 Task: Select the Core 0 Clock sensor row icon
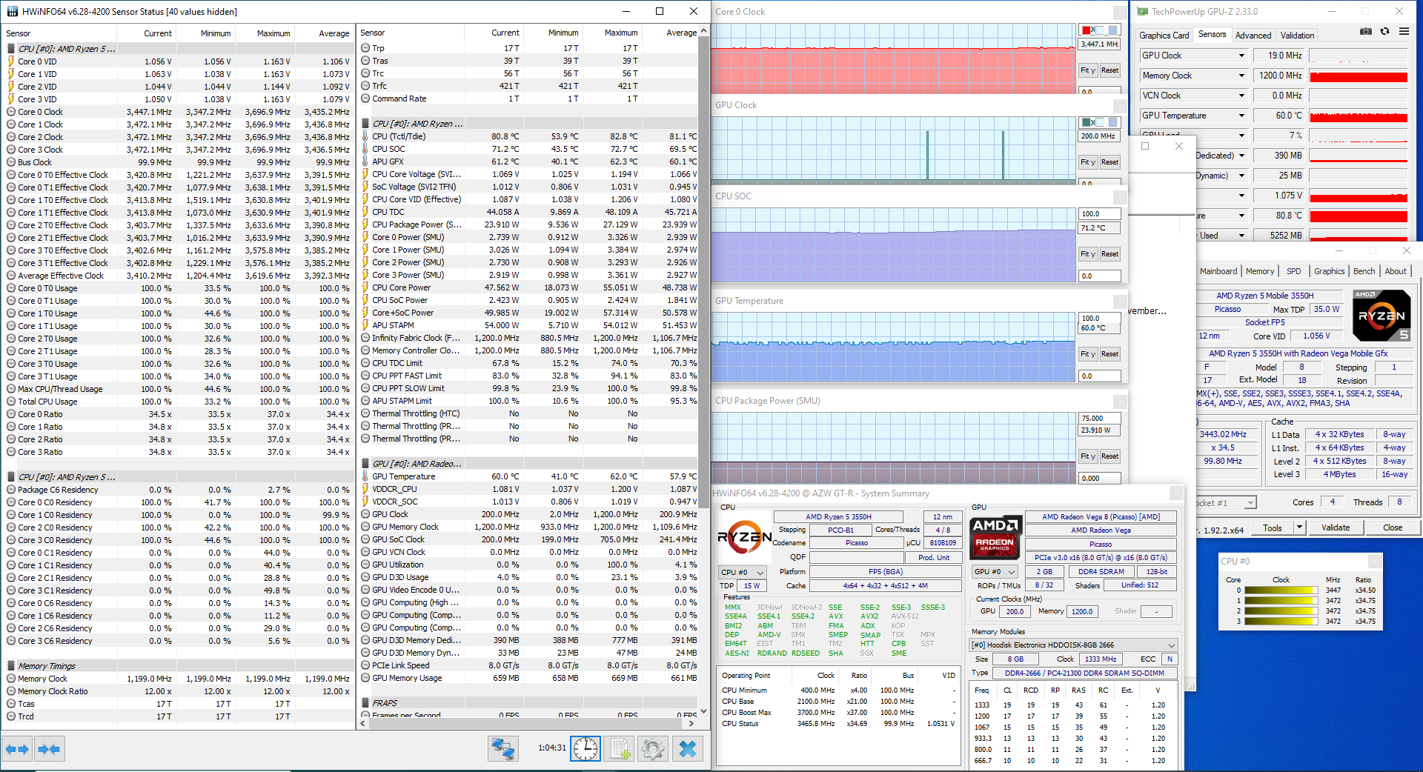(11, 112)
